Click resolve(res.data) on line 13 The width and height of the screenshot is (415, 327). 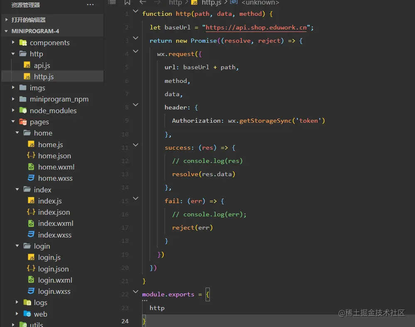point(204,174)
